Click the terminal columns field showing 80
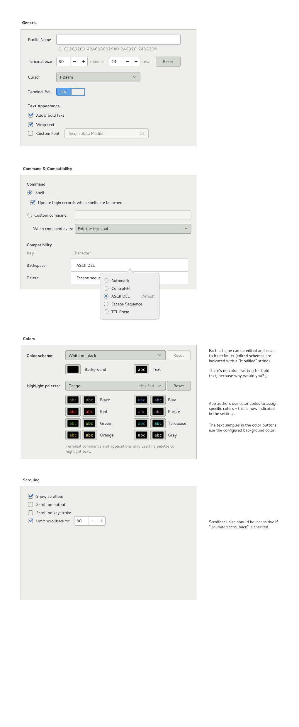299x727 pixels. tap(64, 62)
